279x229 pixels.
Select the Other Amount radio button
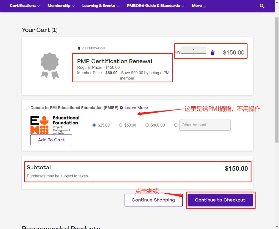tap(176, 125)
